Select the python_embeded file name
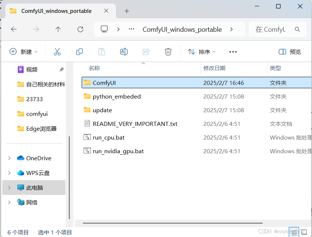The width and height of the screenshot is (312, 237). (x=117, y=97)
